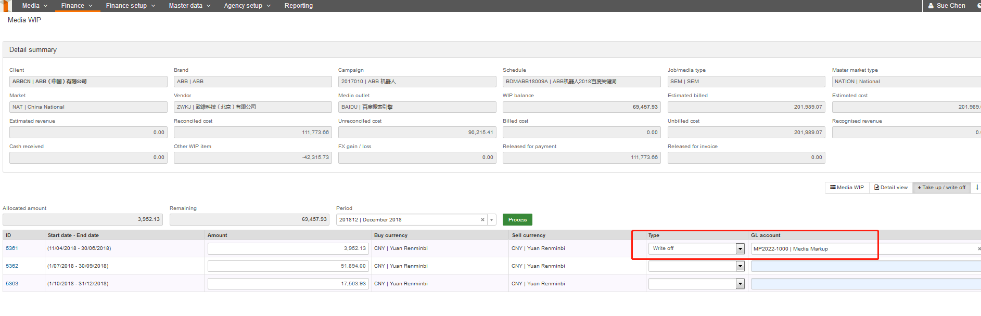This screenshot has width=981, height=316.
Task: Open record ID 5361 link
Action: point(12,248)
